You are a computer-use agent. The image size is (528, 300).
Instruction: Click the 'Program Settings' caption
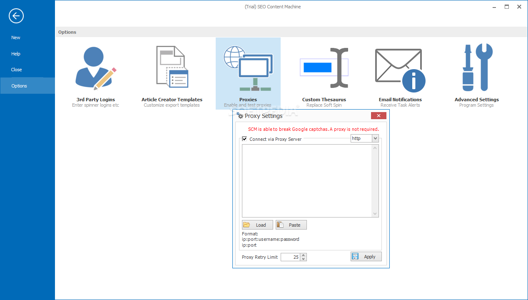tap(476, 105)
